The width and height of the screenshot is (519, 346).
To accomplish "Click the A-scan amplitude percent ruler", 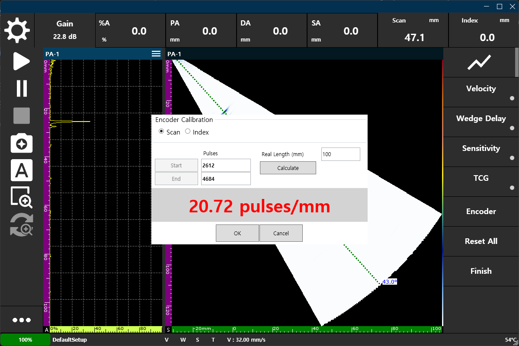I will coord(106,329).
